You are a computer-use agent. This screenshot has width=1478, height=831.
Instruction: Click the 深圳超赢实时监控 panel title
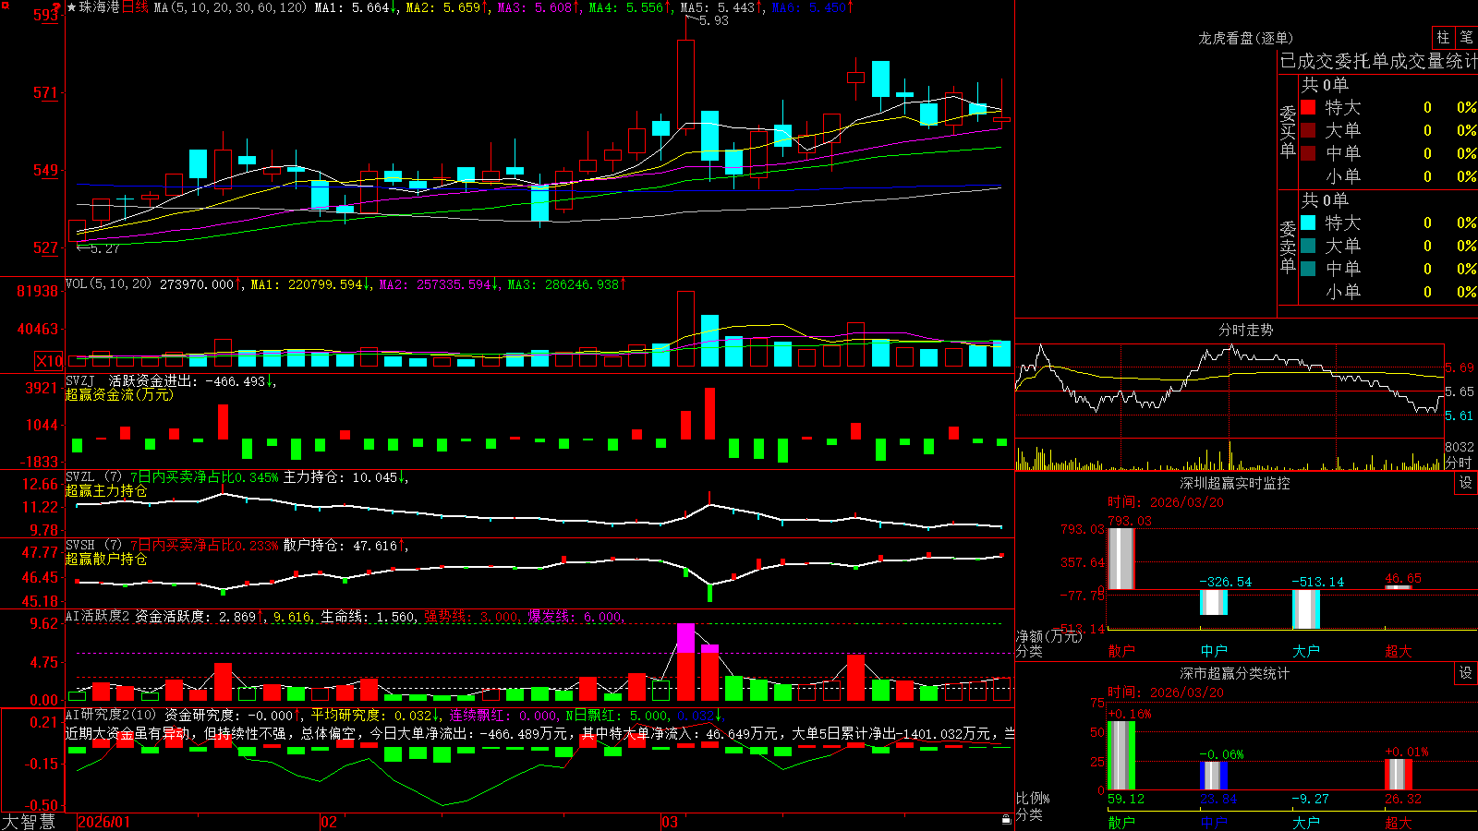coord(1234,483)
